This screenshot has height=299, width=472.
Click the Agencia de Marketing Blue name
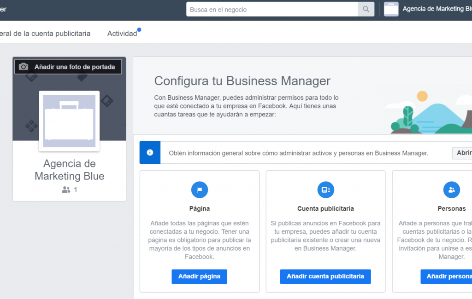coord(69,170)
